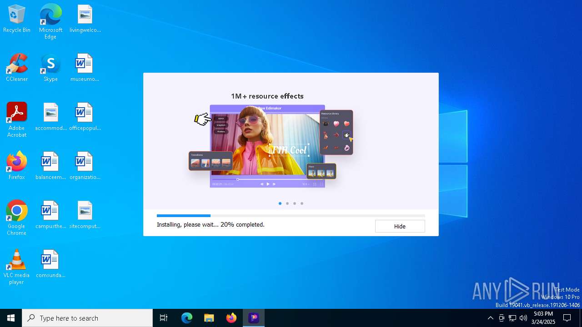Open Microsoft Edge desktop shortcut
This screenshot has width=582, height=327.
point(50,22)
